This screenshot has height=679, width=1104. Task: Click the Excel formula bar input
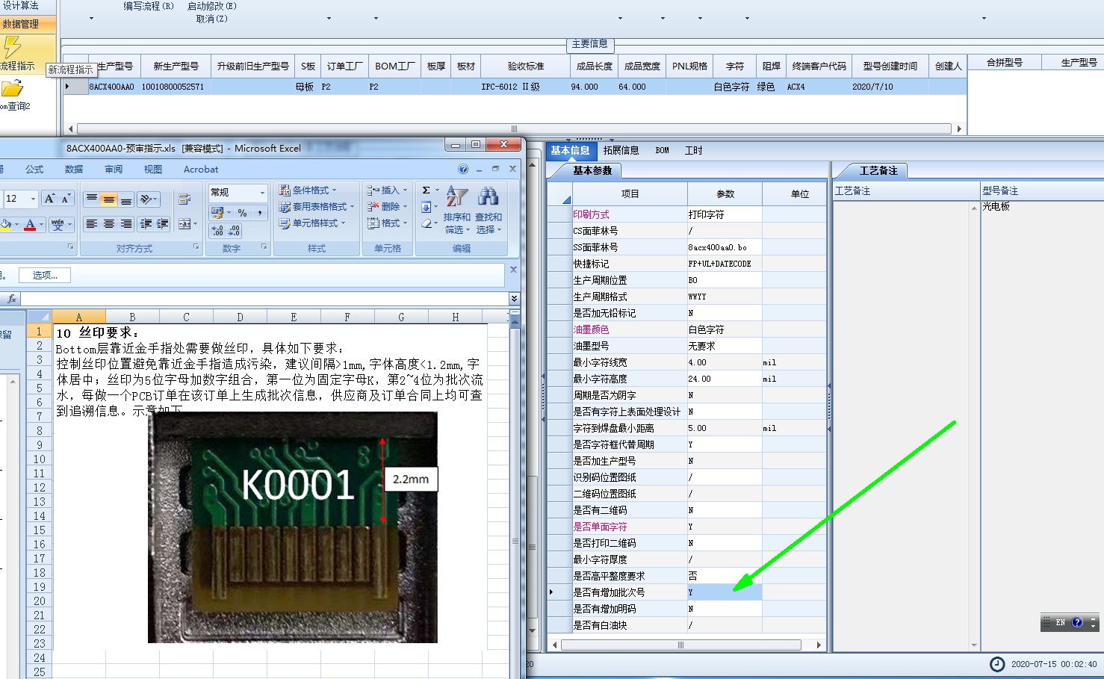pyautogui.click(x=264, y=298)
